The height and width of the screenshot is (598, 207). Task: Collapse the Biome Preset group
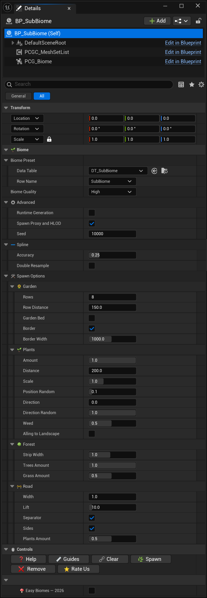[6, 160]
